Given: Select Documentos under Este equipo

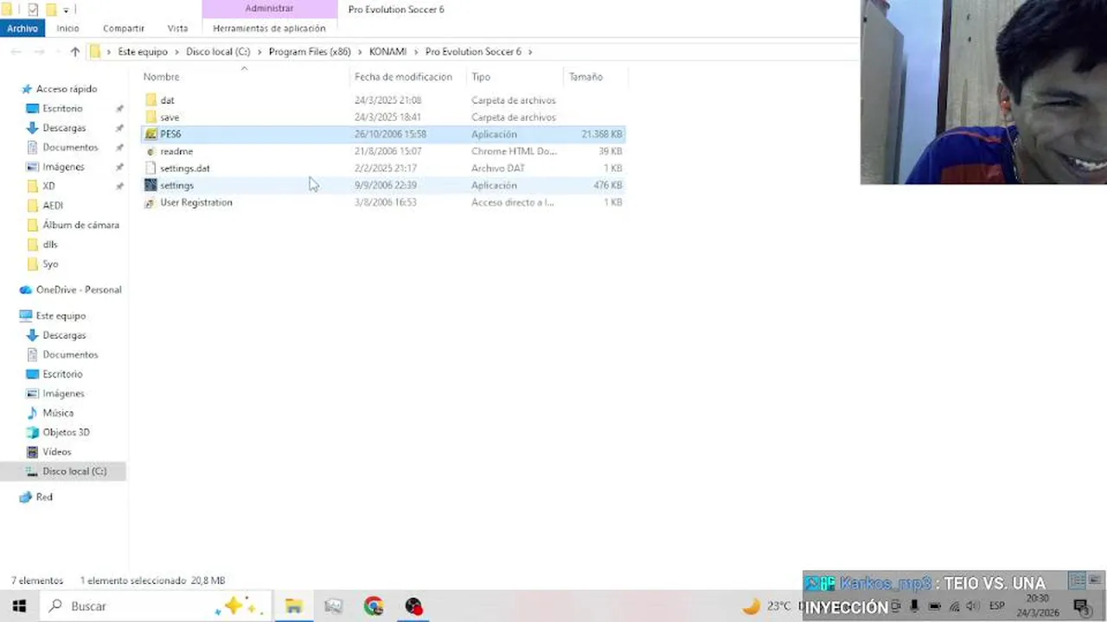Looking at the screenshot, I should 70,355.
